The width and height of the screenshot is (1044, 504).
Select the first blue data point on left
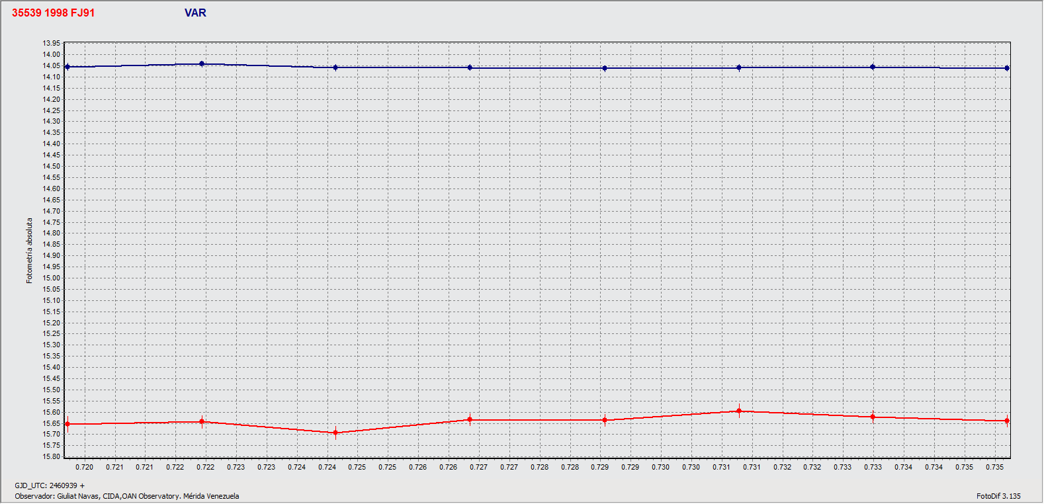coord(67,67)
